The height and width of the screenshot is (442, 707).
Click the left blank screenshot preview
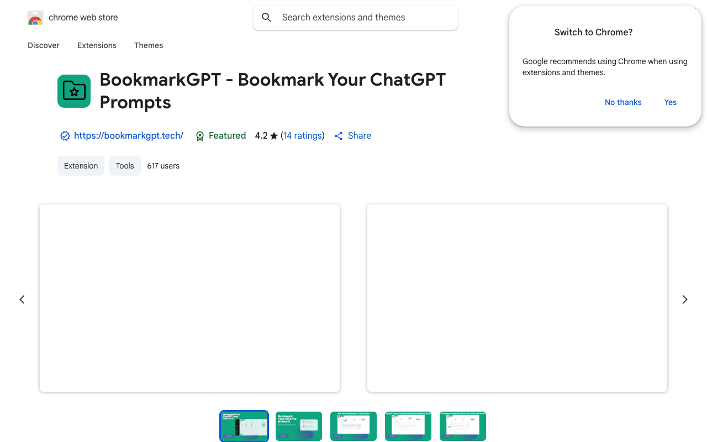(189, 298)
